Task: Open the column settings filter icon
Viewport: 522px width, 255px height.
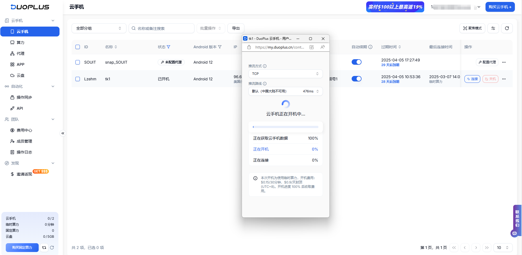Action: point(493,28)
